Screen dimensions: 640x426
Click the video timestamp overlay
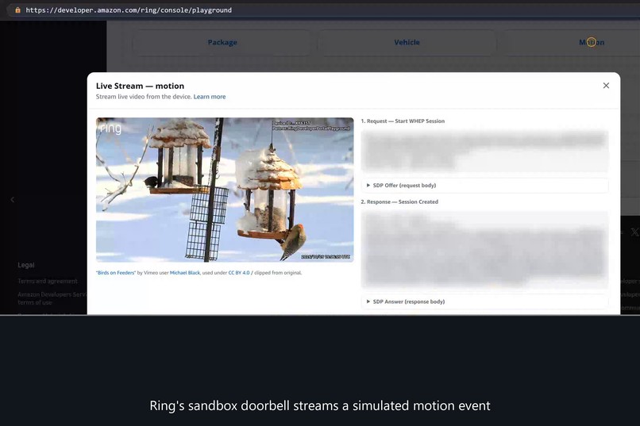[326, 256]
